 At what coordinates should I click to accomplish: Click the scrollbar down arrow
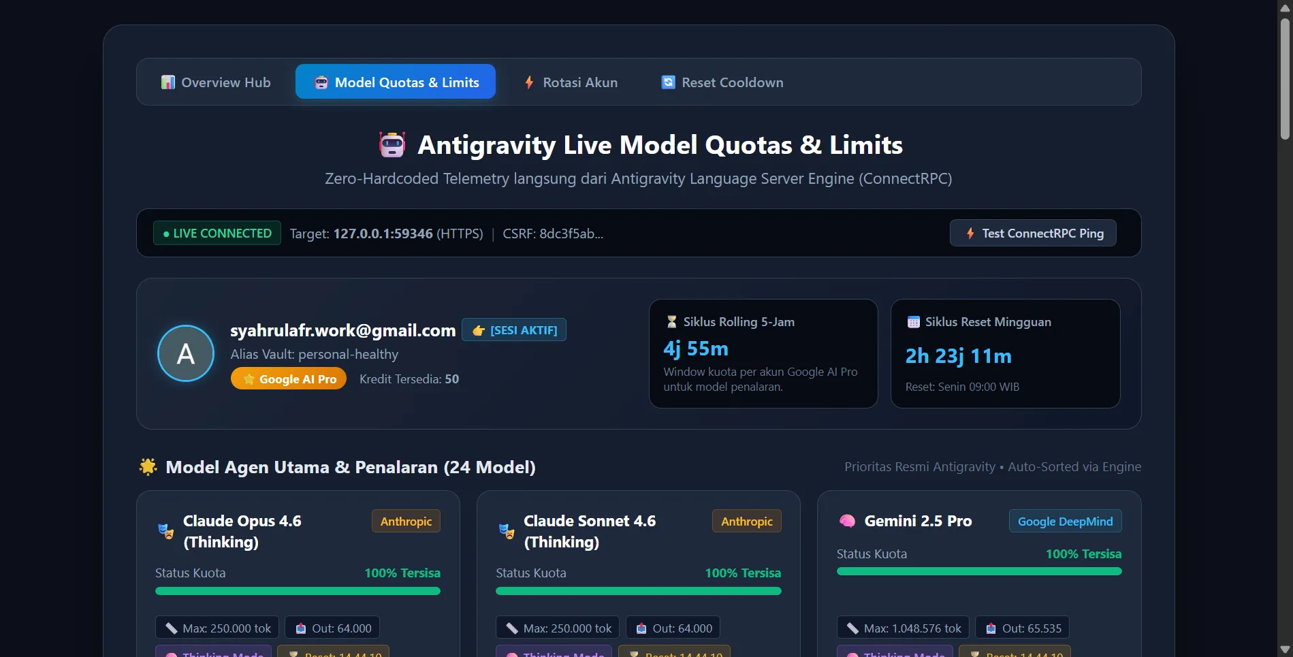pos(1285,650)
